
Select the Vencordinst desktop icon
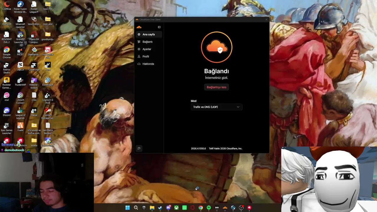click(34, 21)
